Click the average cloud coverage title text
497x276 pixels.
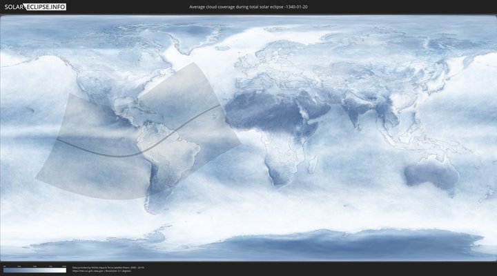pos(248,7)
